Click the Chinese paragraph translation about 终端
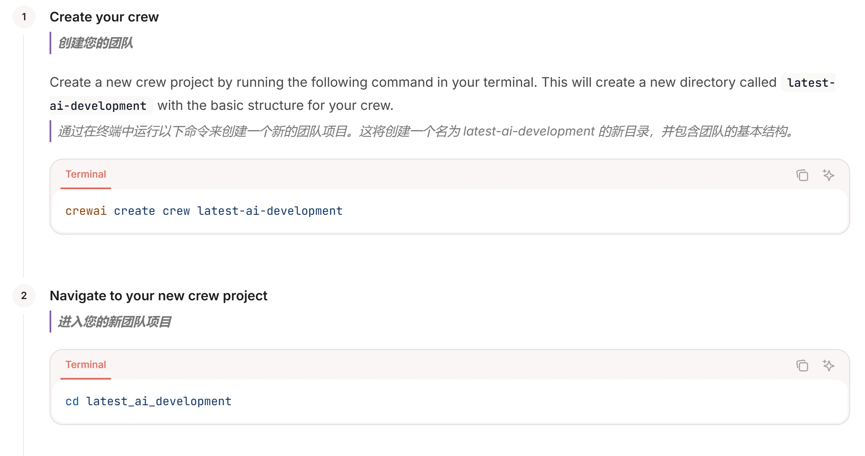Viewport: 865px width, 456px height. click(x=425, y=131)
